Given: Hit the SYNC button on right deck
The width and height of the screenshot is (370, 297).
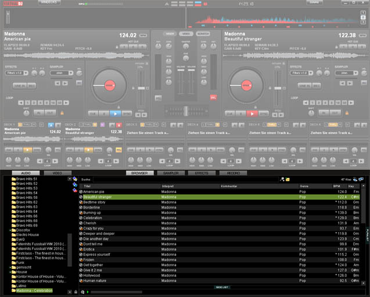Looking at the screenshot, I should click(263, 114).
